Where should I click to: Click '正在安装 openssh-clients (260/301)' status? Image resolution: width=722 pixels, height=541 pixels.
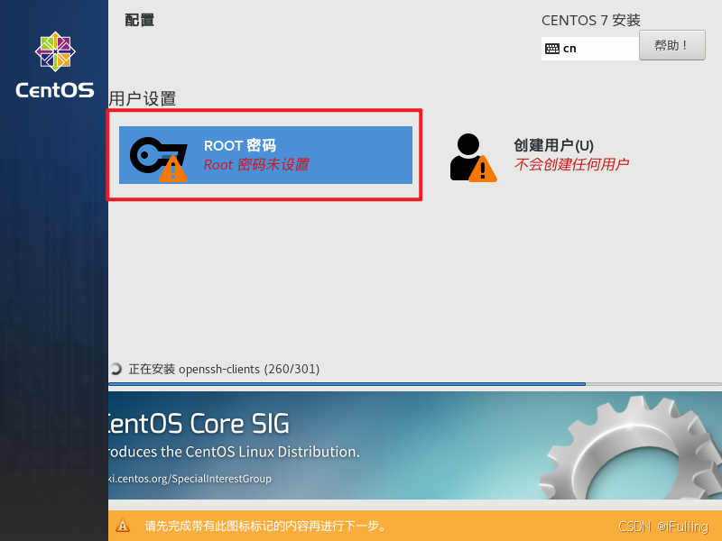[224, 369]
